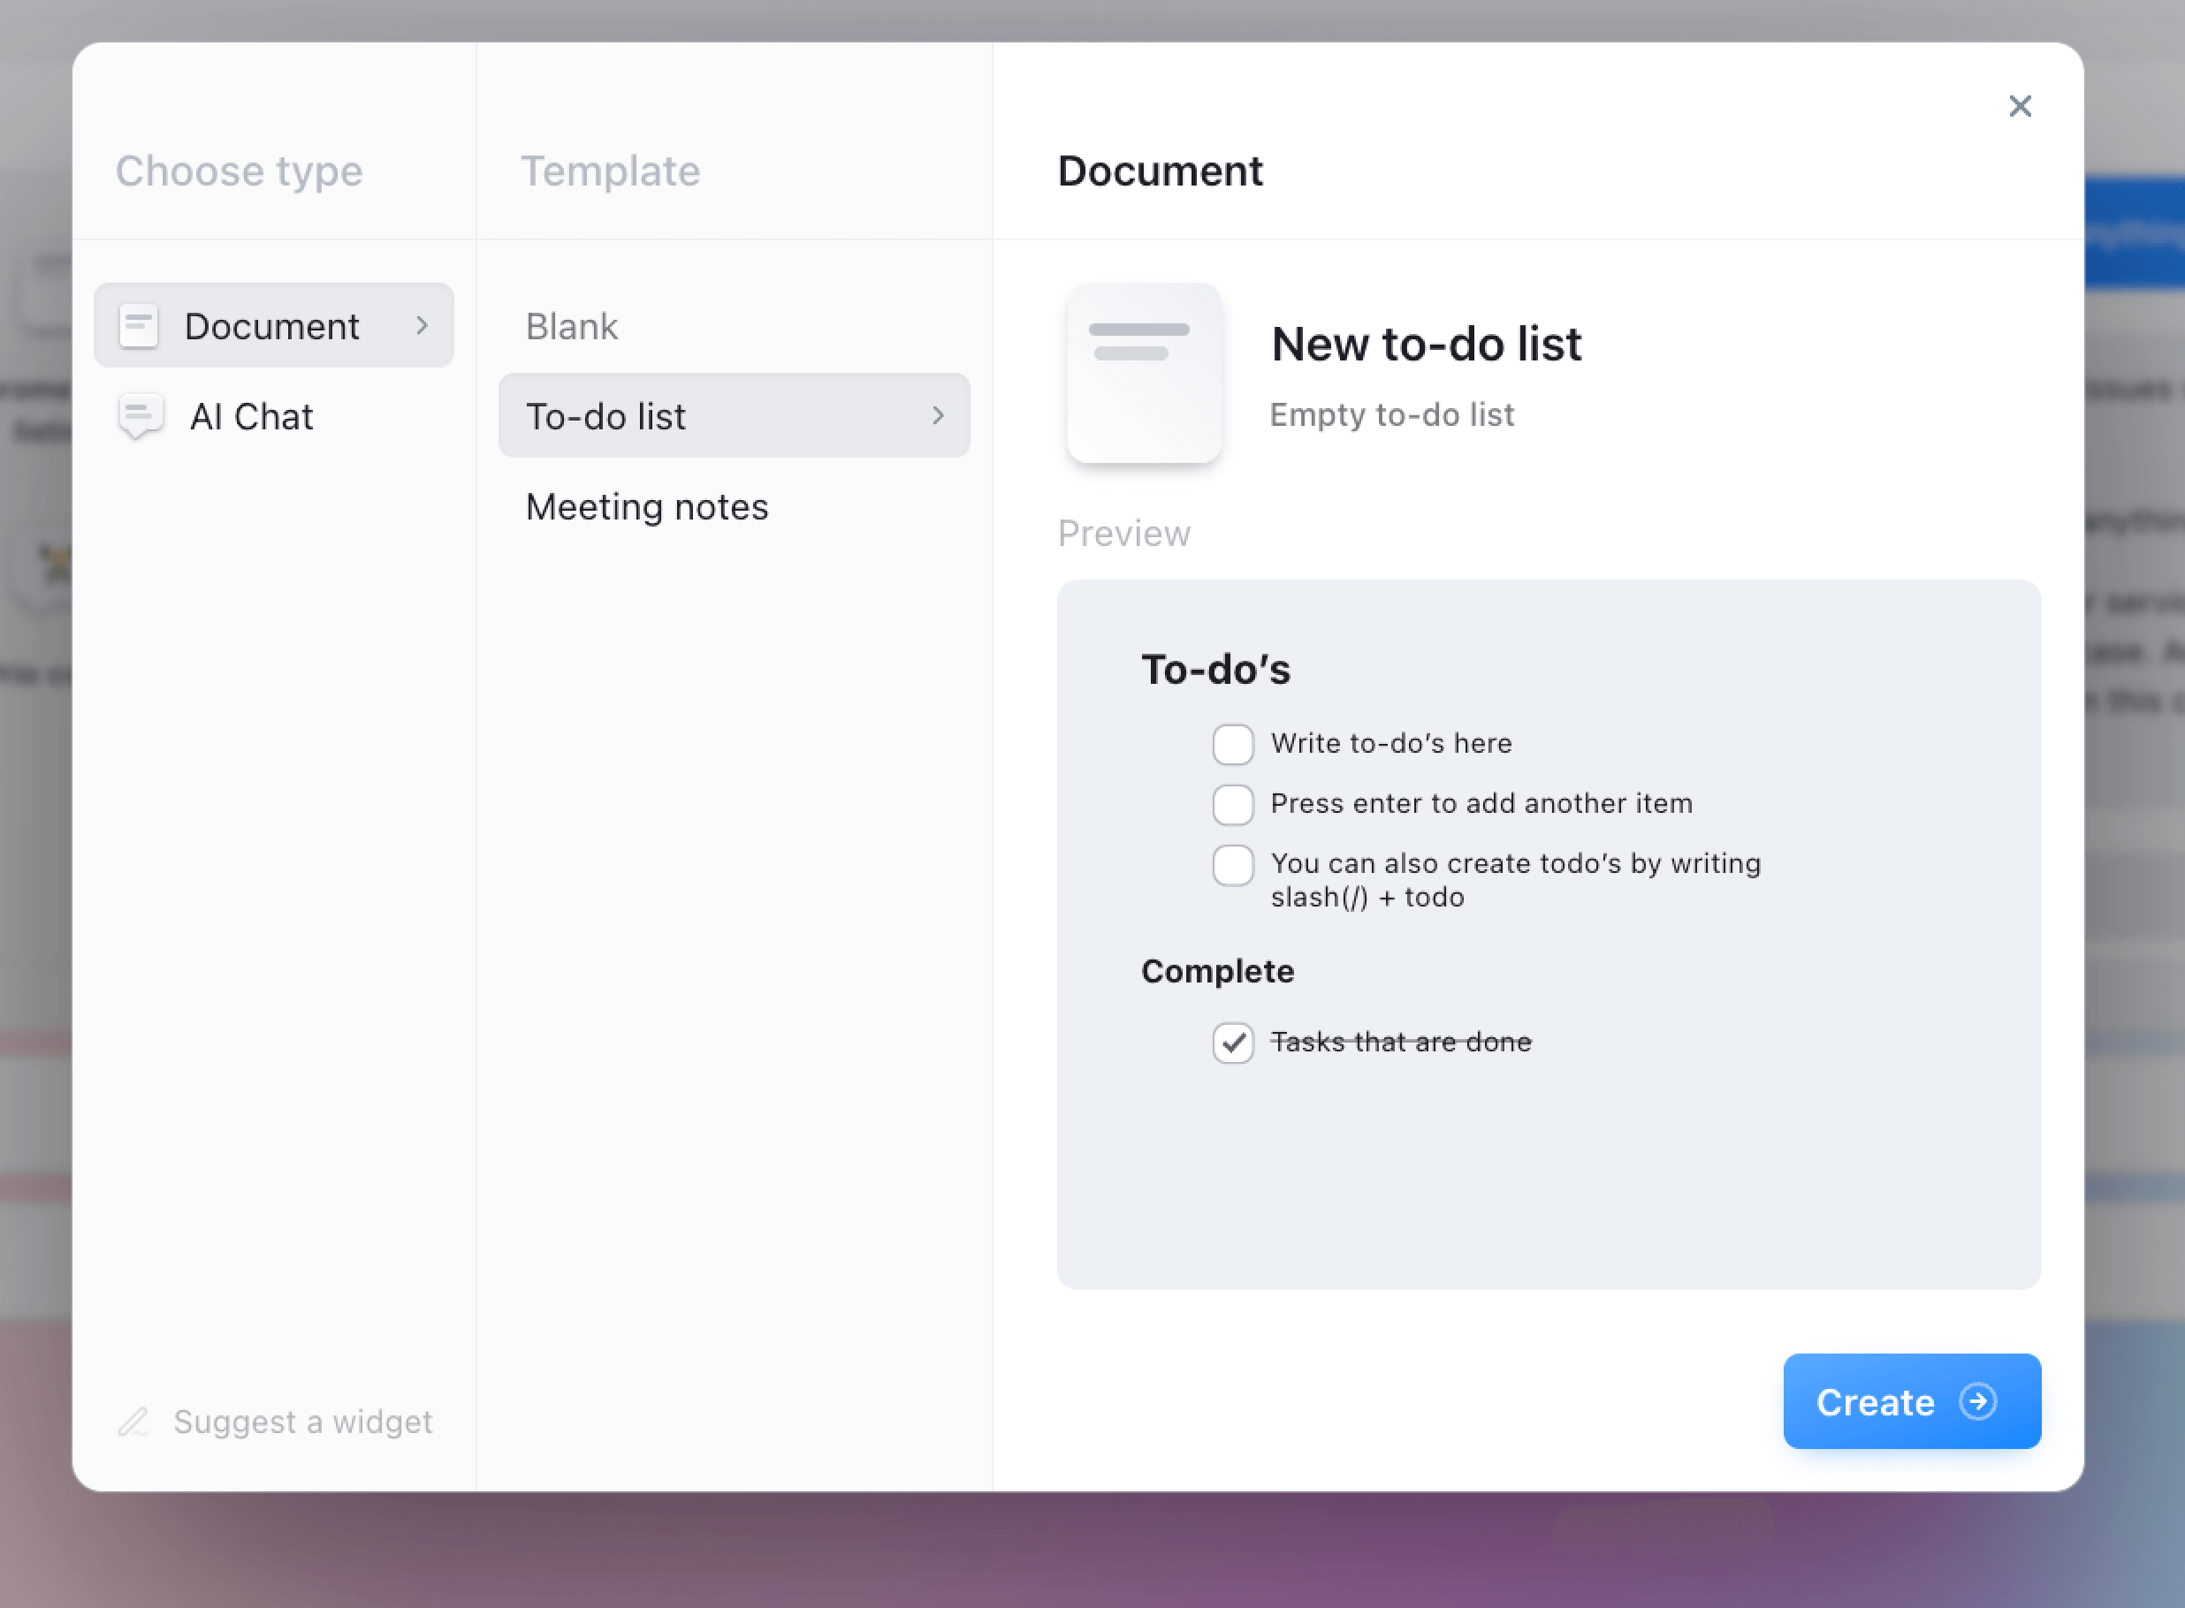Click the Document page icon in the type list
The height and width of the screenshot is (1608, 2185).
coord(138,325)
